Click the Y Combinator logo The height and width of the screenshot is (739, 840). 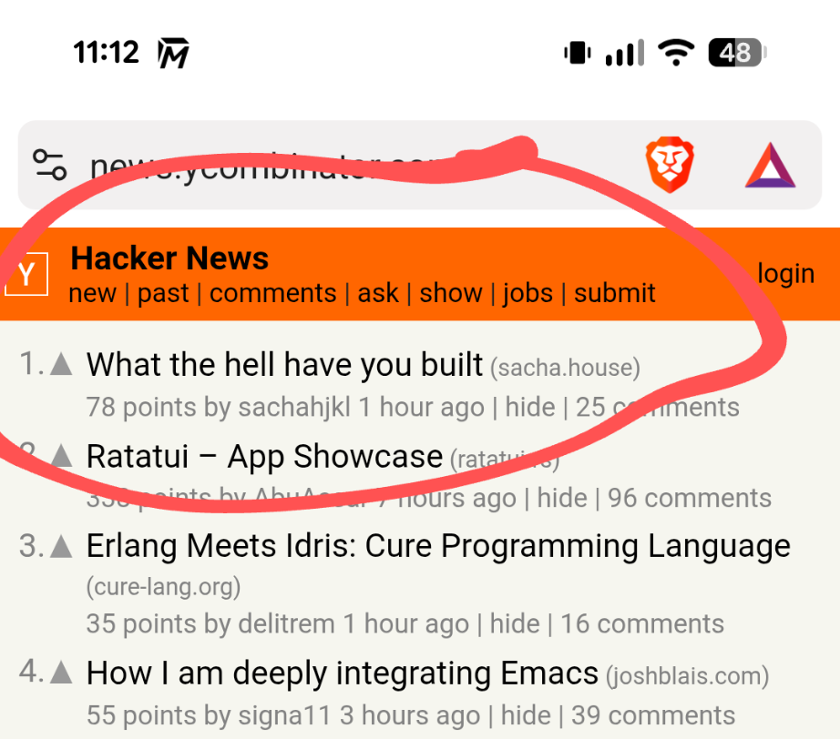coord(26,274)
